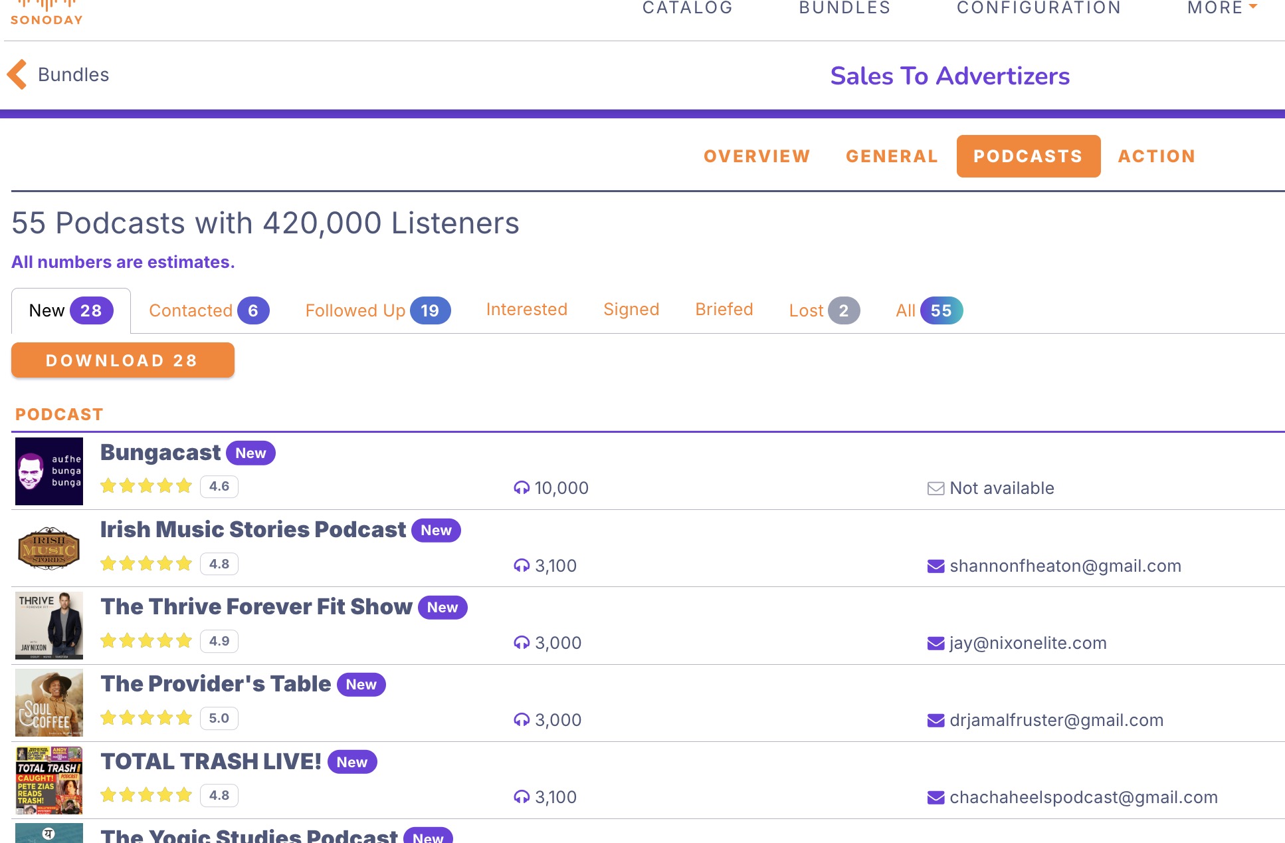Click the Irish Music Stories cover thumbnail
The image size is (1285, 843).
(49, 548)
